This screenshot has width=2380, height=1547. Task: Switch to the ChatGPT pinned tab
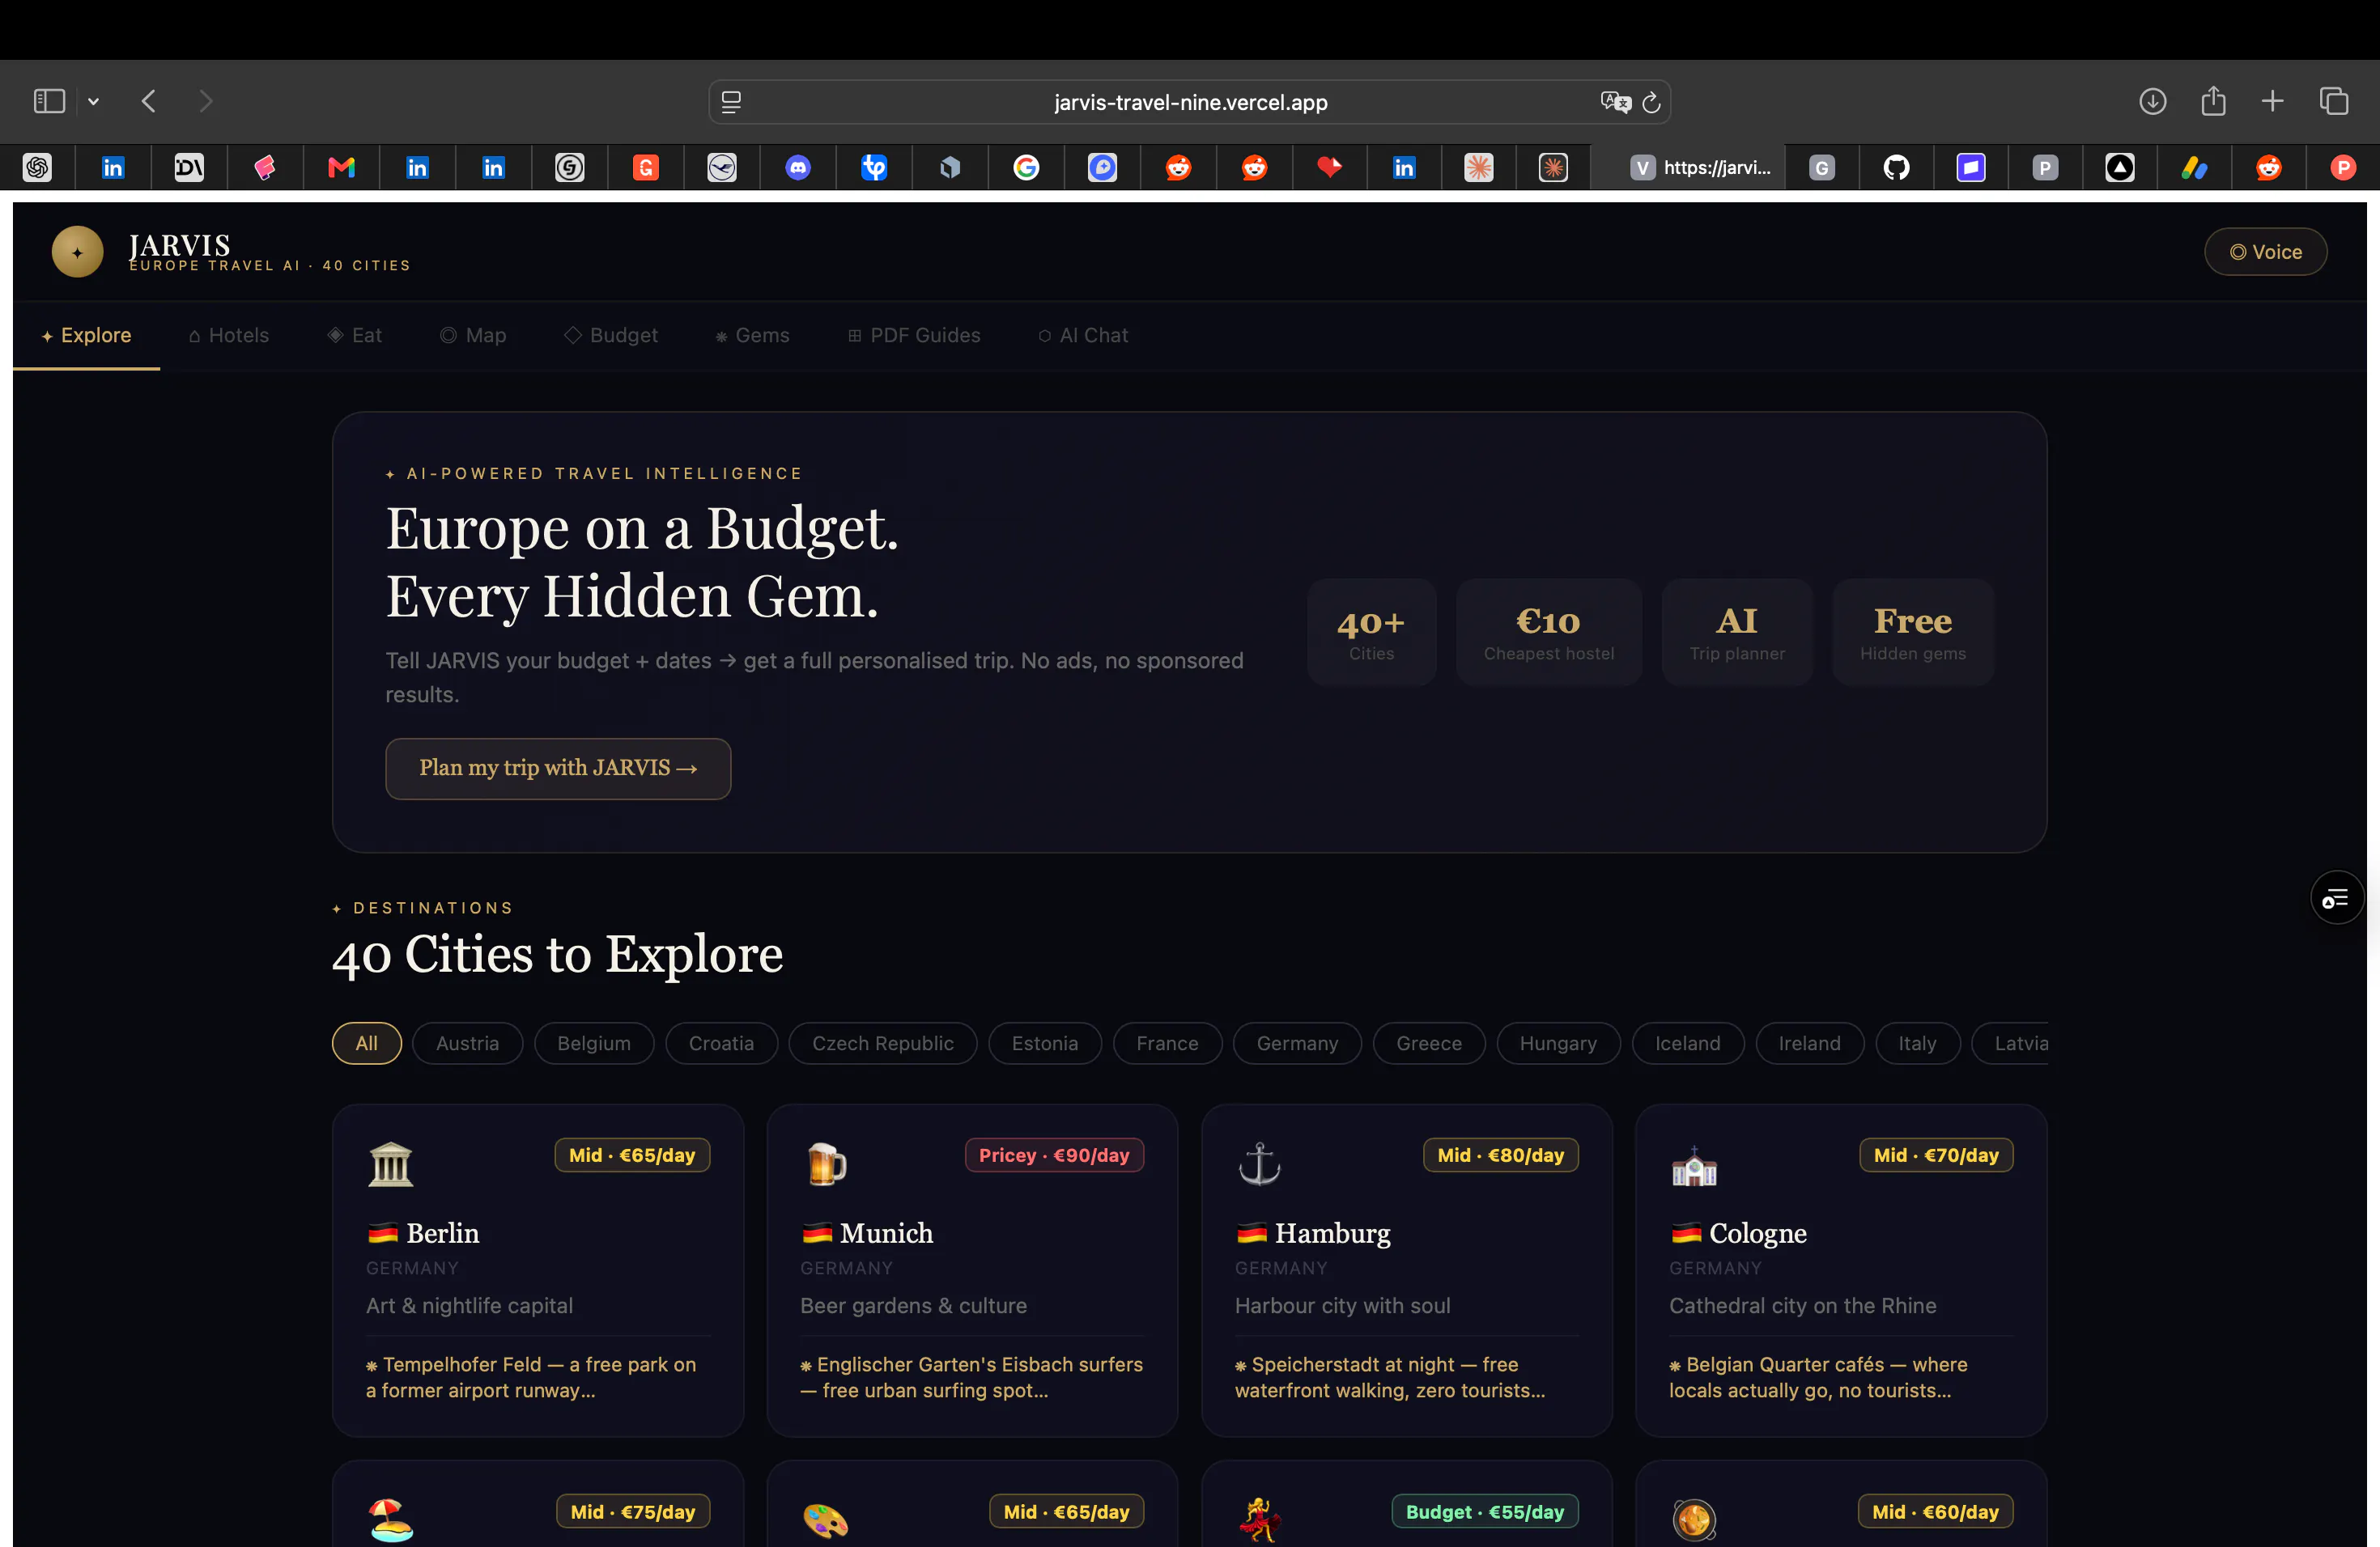[x=38, y=167]
